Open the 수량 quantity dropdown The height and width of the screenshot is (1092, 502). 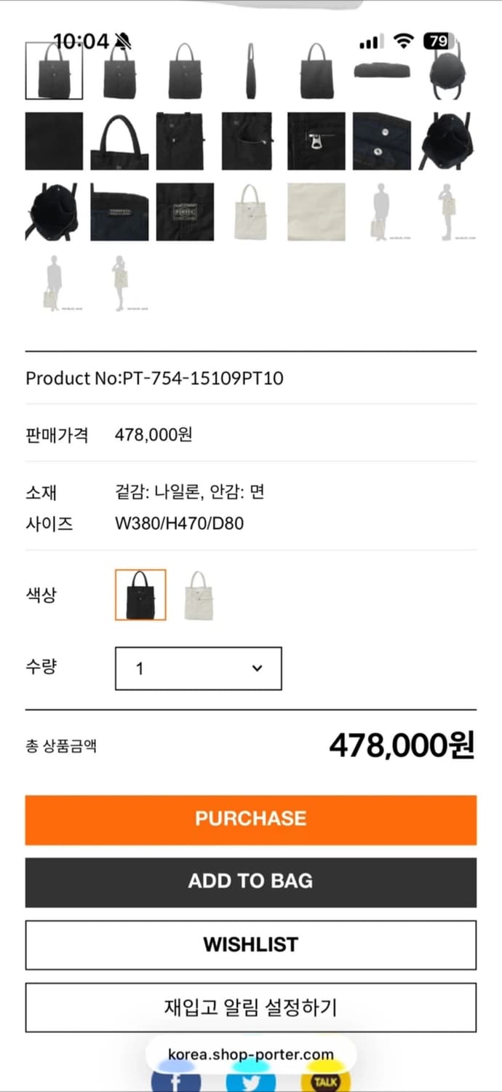[198, 668]
